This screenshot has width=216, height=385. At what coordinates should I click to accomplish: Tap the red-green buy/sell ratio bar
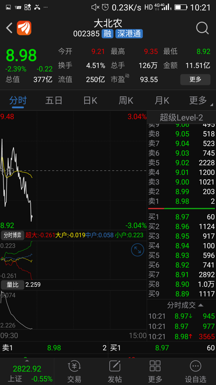(181, 209)
